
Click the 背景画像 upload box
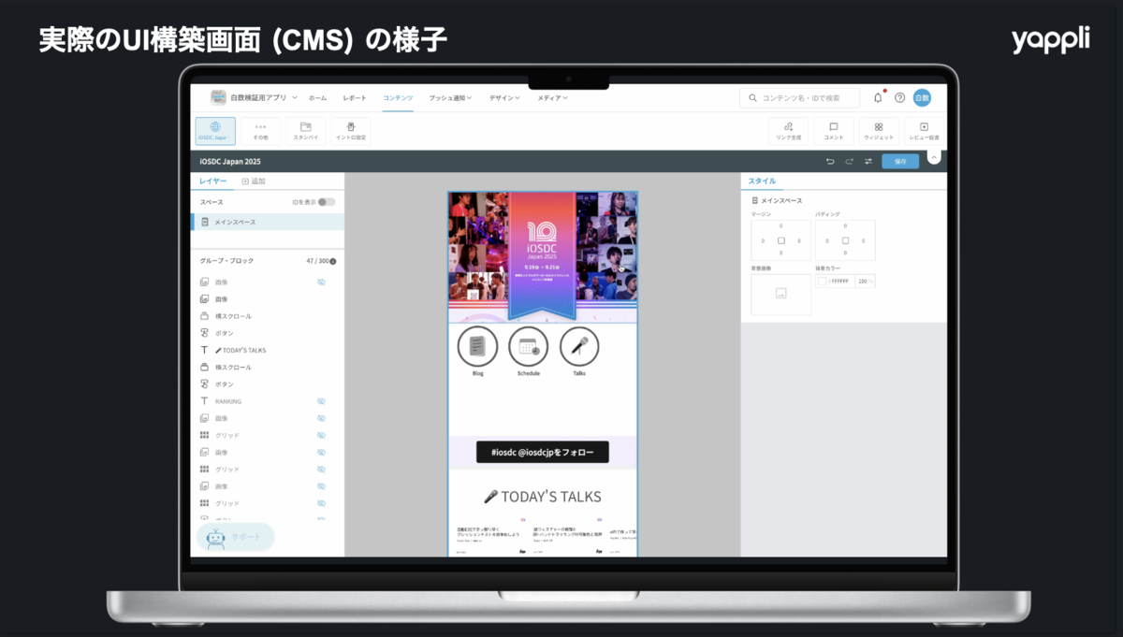[780, 294]
